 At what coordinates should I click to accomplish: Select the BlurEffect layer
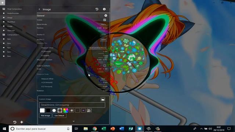(x=11, y=22)
